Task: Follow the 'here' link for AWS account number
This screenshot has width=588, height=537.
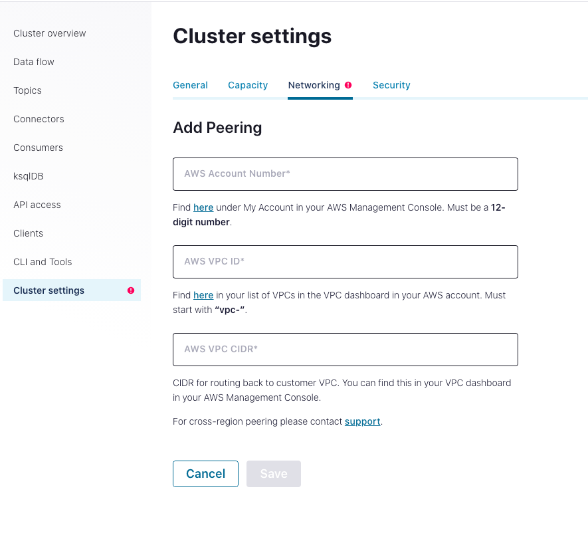Action: pos(203,207)
